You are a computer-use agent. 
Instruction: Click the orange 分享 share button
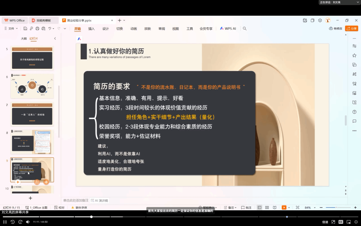(352, 29)
